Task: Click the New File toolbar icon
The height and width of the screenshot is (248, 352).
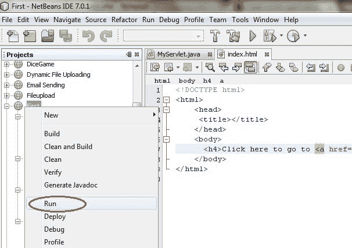Action: pyautogui.click(x=13, y=36)
